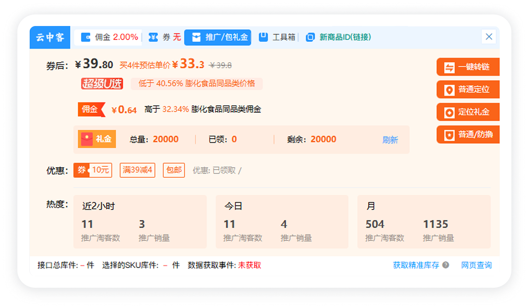Open the 工具箱 toolbox icon
The height and width of the screenshot is (308, 529).
pyautogui.click(x=263, y=37)
